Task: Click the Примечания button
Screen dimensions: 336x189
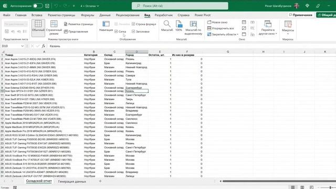Action: click(300, 15)
